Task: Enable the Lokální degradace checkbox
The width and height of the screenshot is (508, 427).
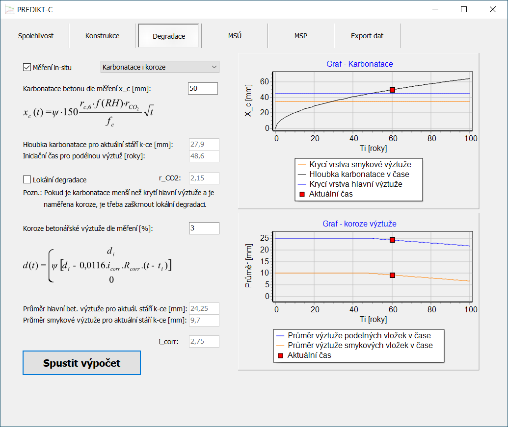Action: click(x=27, y=179)
